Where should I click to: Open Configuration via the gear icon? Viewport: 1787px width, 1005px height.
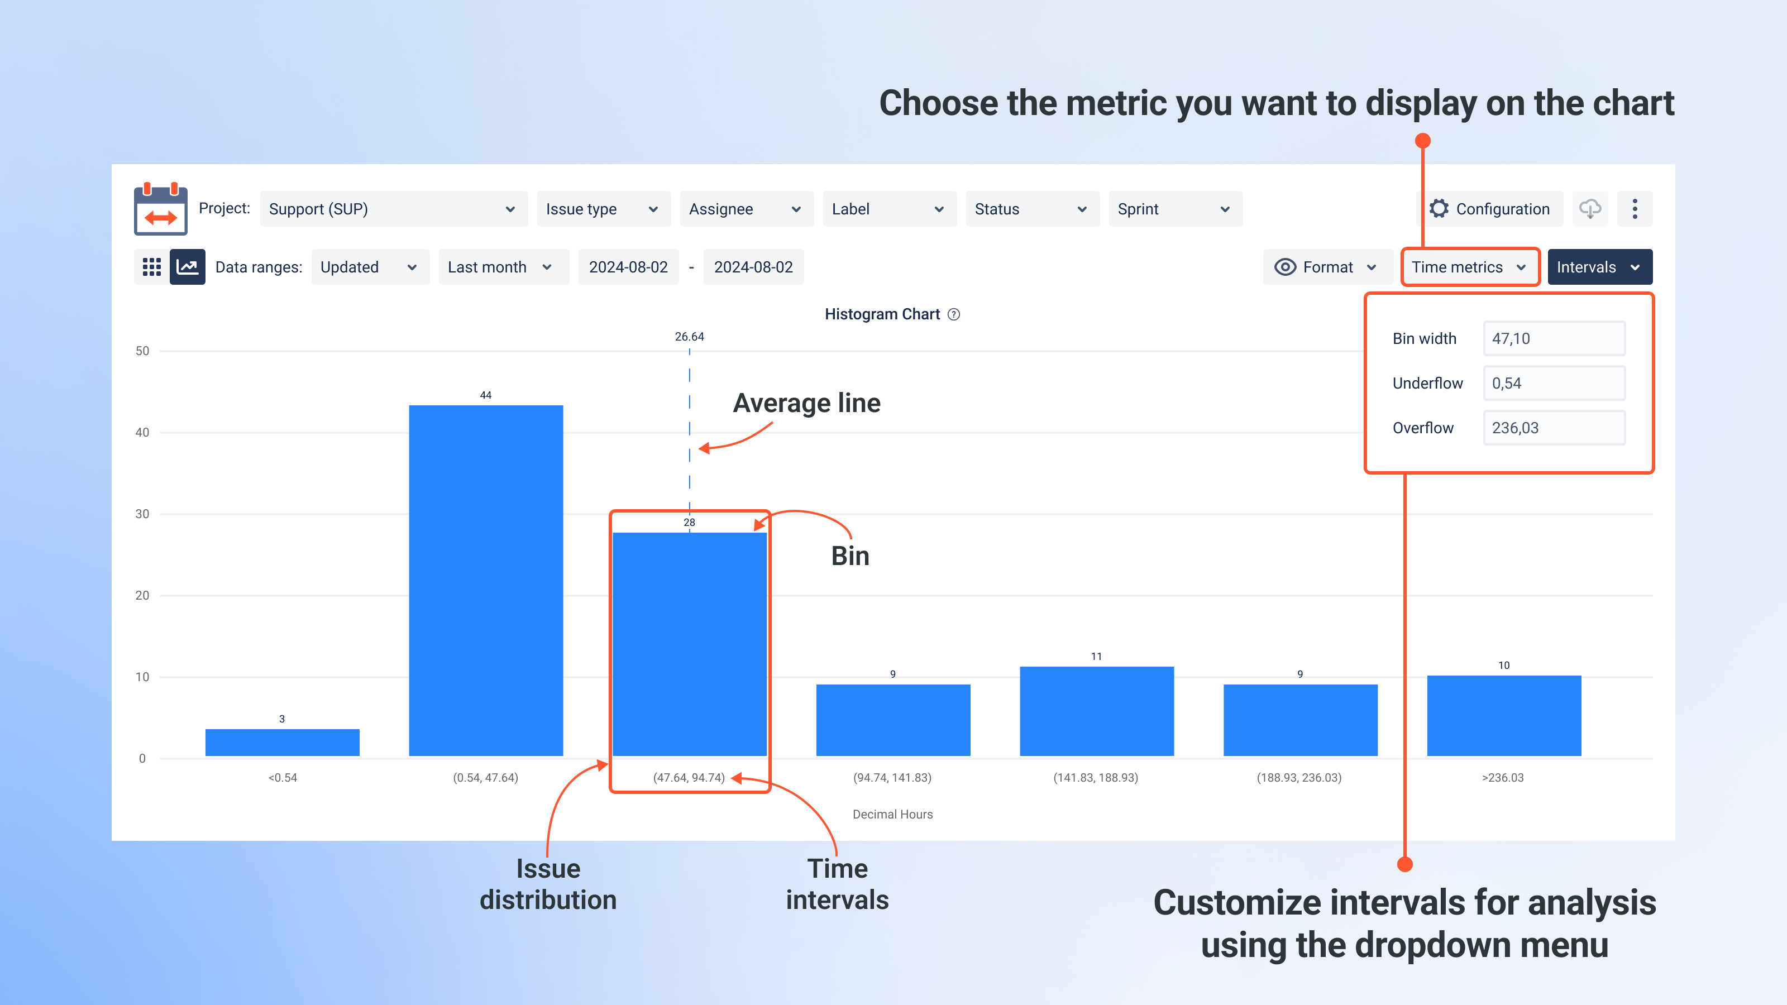tap(1440, 209)
